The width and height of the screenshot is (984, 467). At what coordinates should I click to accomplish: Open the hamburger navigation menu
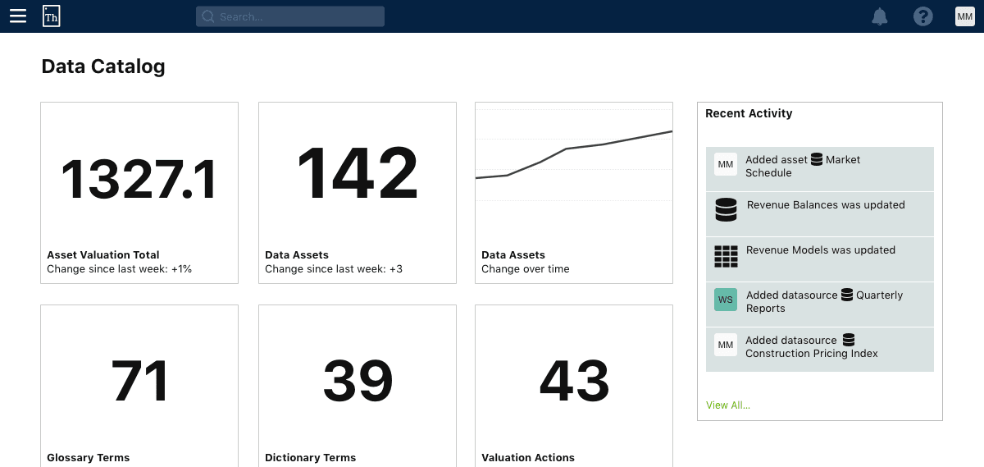pyautogui.click(x=18, y=16)
